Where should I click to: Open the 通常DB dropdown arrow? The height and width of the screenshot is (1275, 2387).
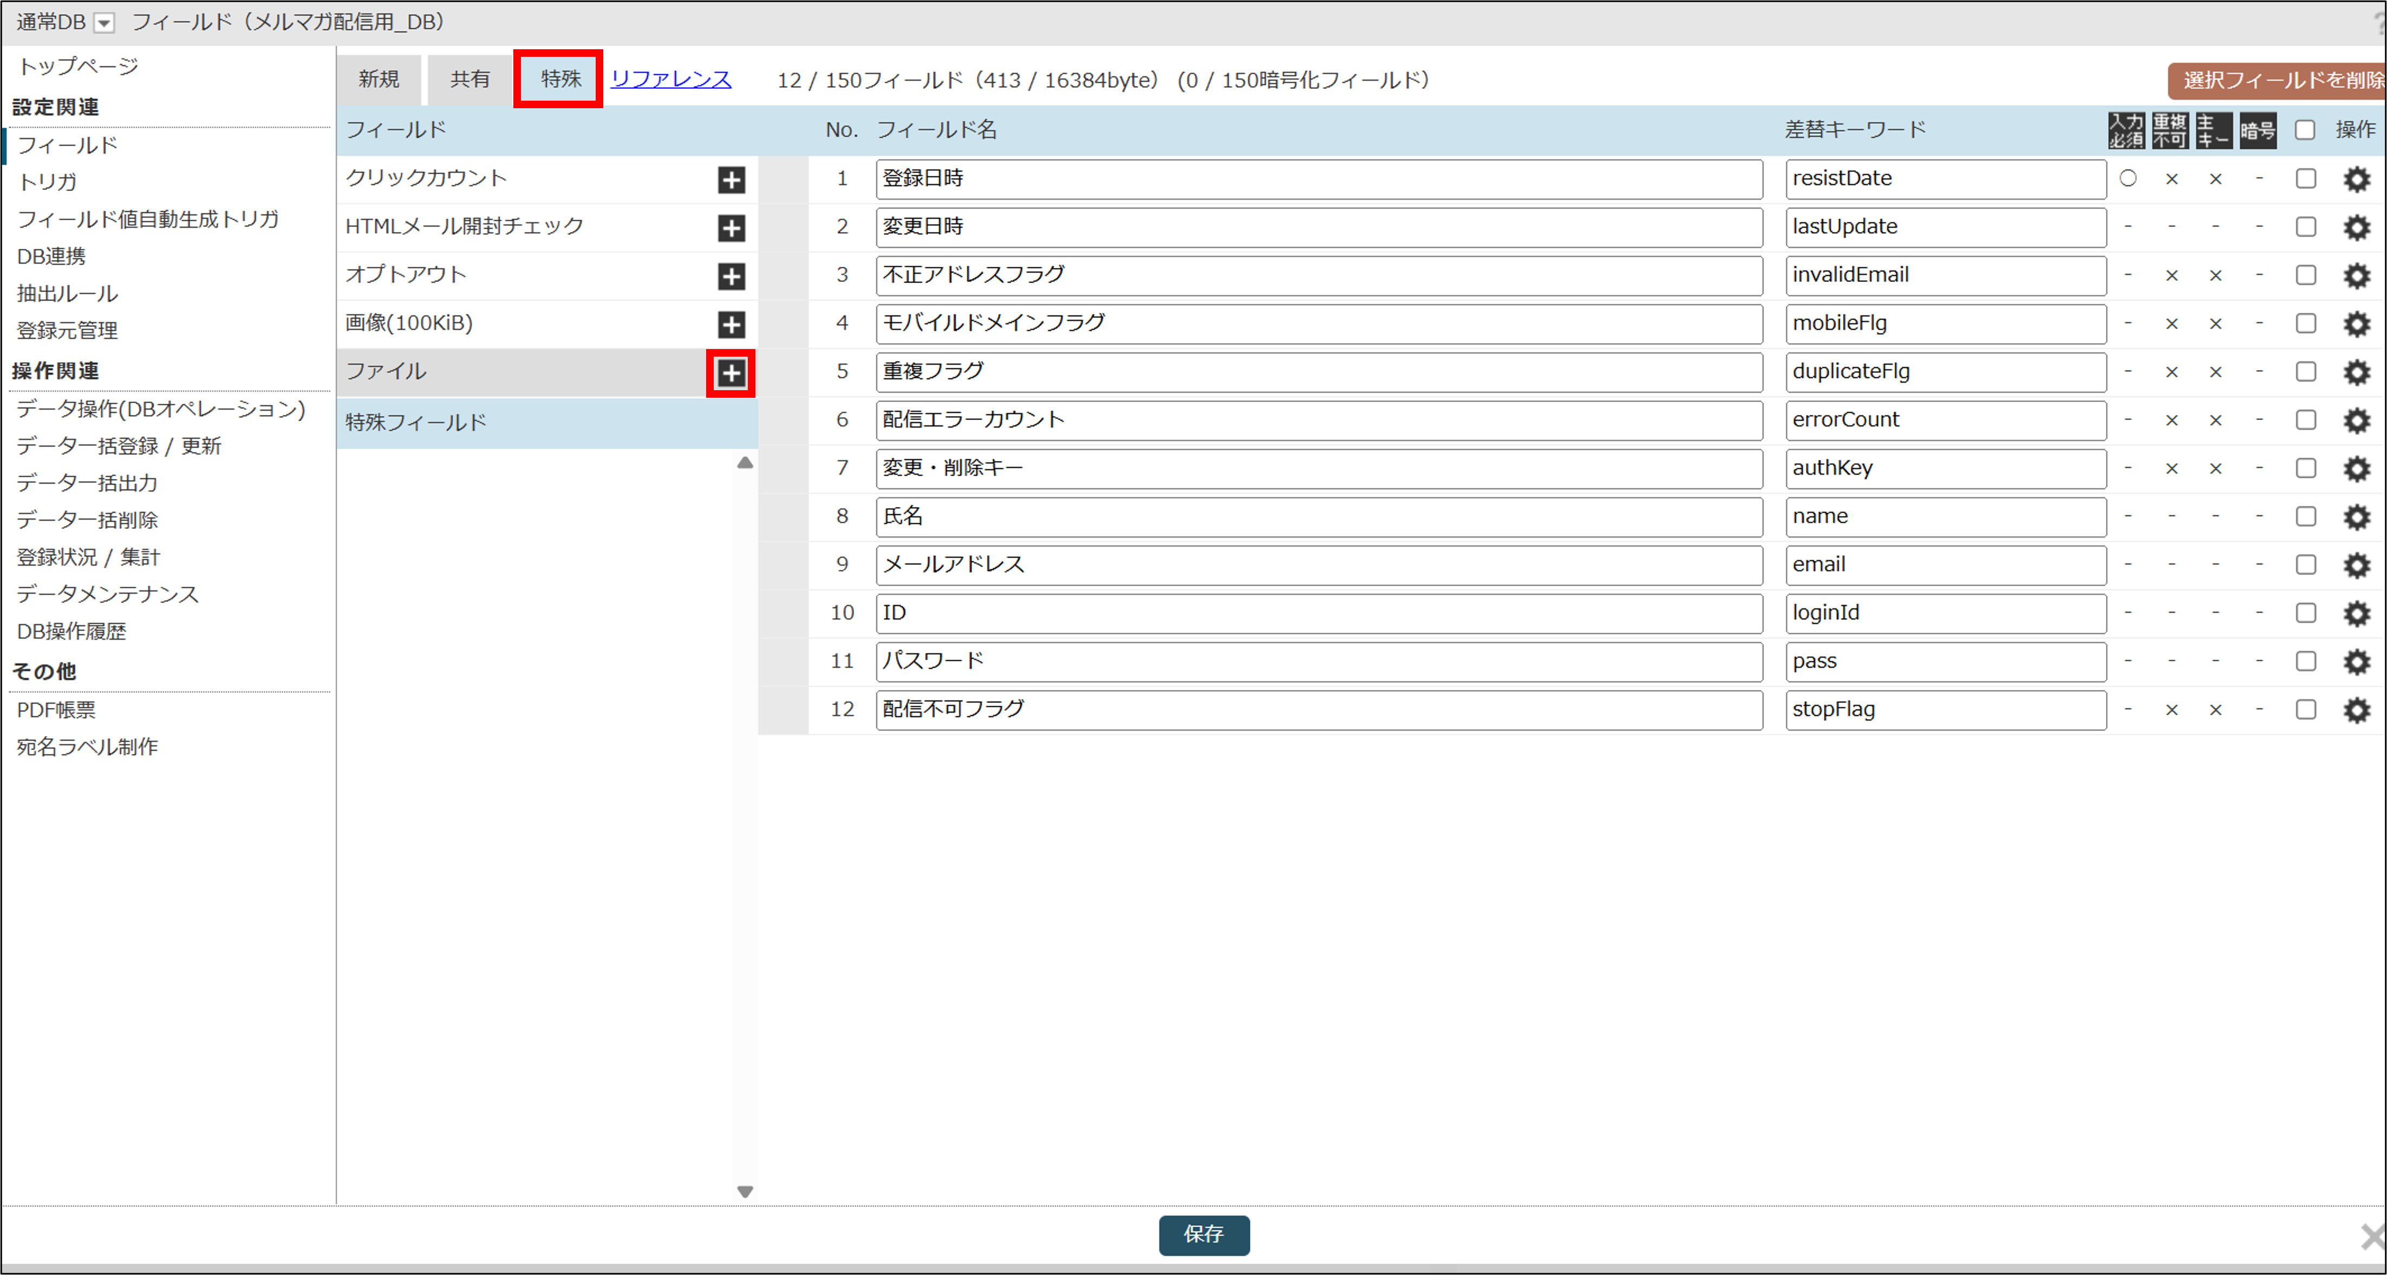click(105, 23)
